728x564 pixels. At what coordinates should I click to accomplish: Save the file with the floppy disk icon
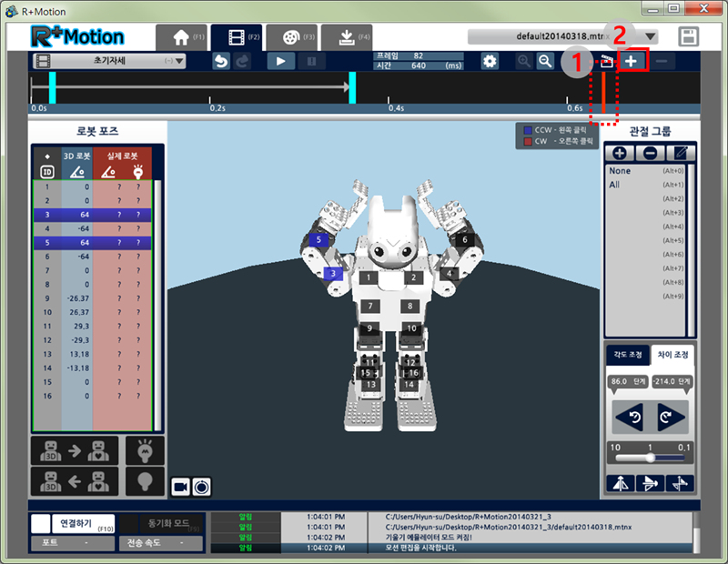[688, 36]
